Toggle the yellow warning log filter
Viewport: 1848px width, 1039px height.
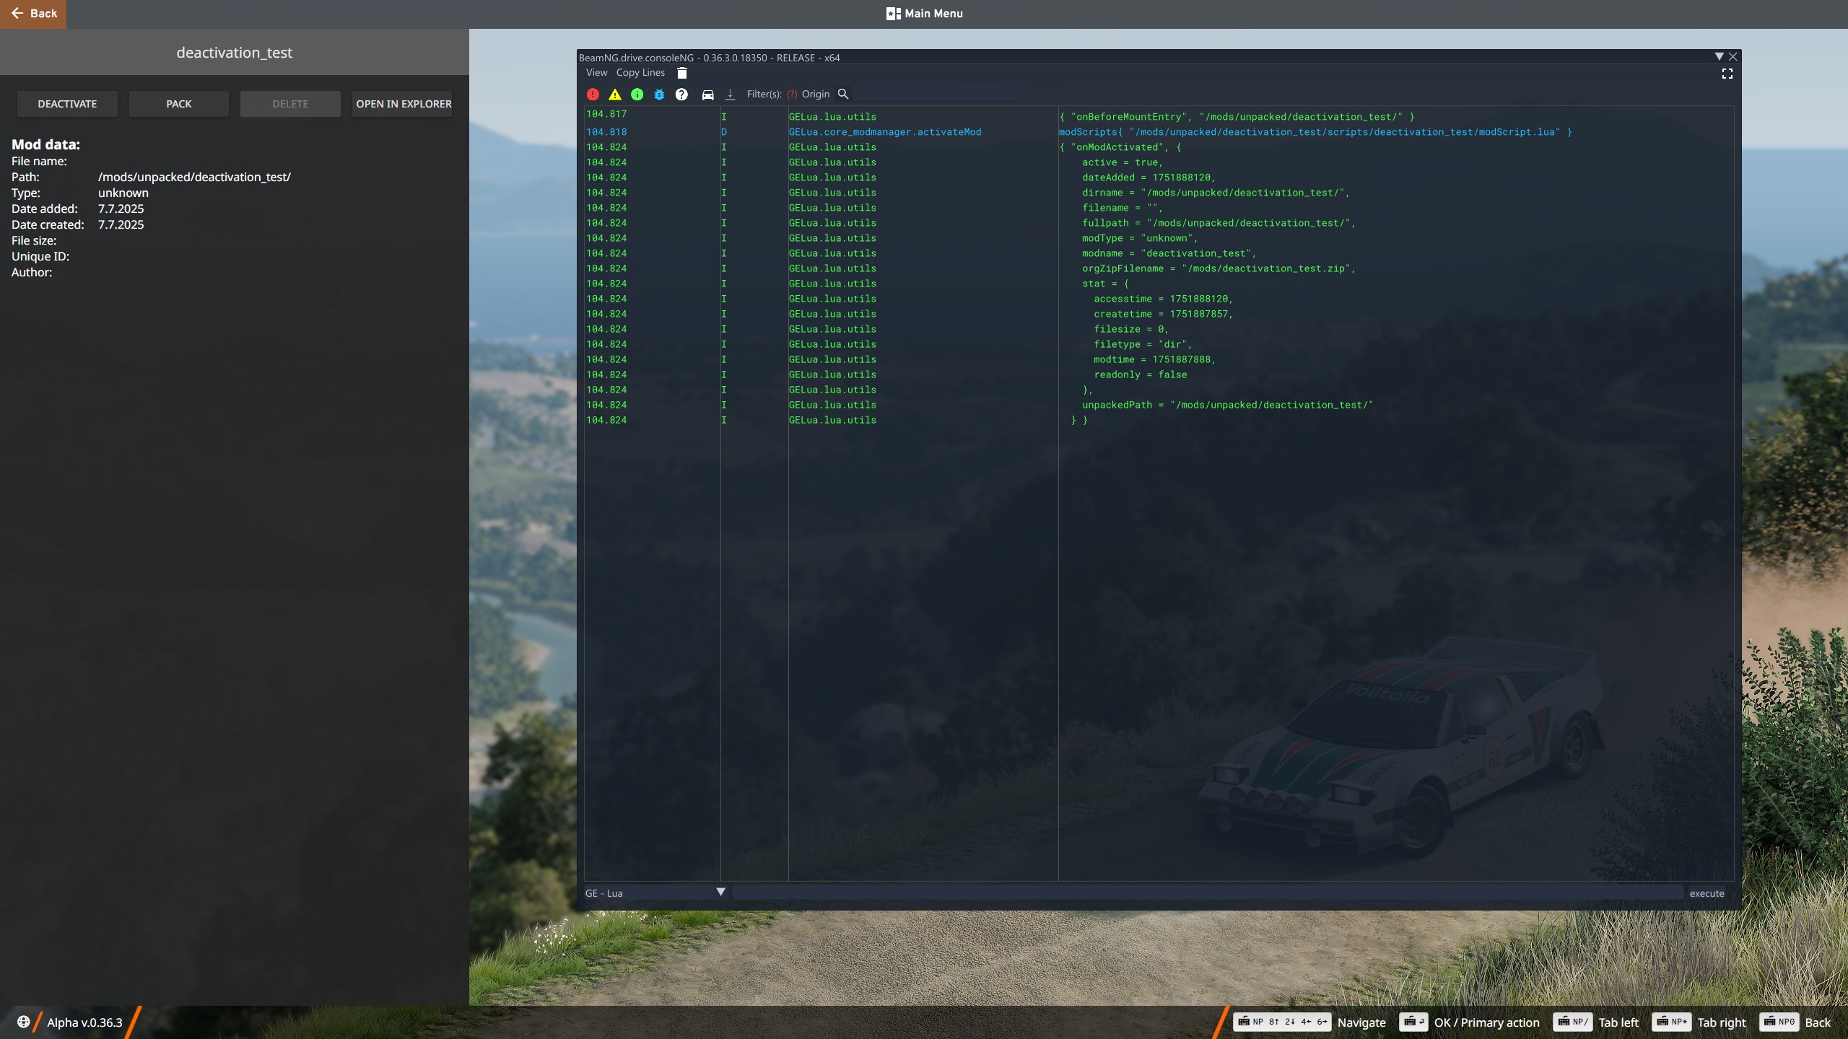pos(615,95)
